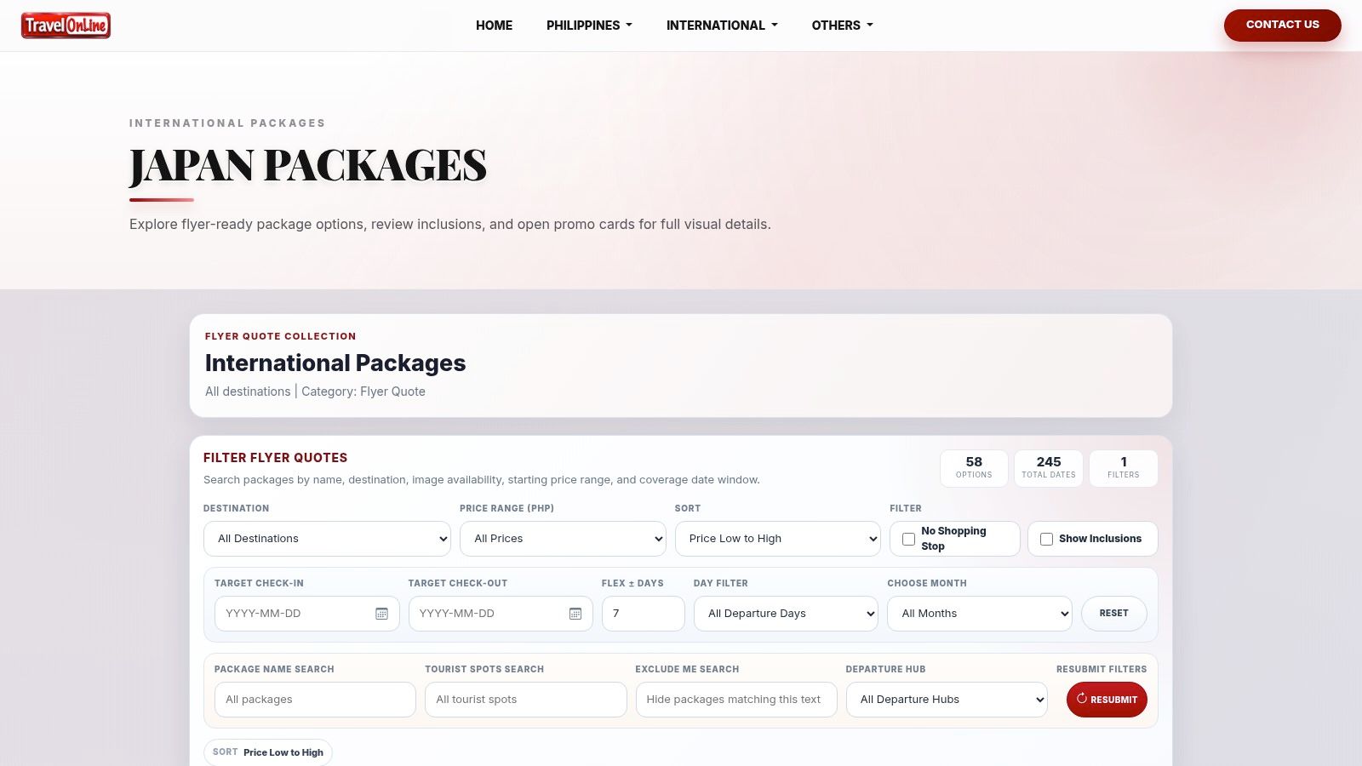Screen dimensions: 1362x766
Task: Open the All Months dropdown
Action: point(980,614)
